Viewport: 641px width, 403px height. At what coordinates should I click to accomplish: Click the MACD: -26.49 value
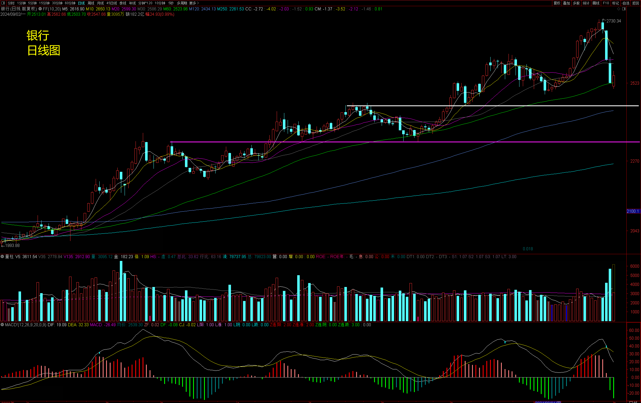102,325
